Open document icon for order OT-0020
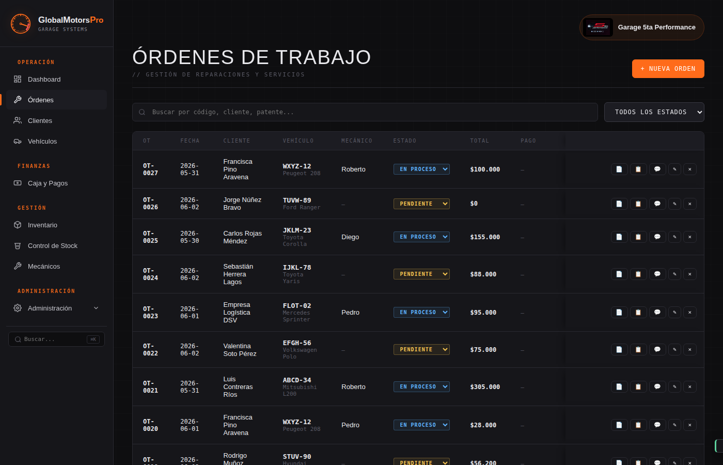This screenshot has height=465, width=723. (619, 425)
